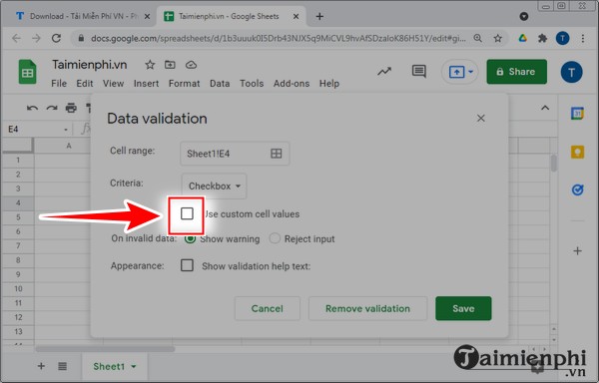Viewport: 599px width, 383px height.
Task: Open the Add-ons menu
Action: (x=292, y=83)
